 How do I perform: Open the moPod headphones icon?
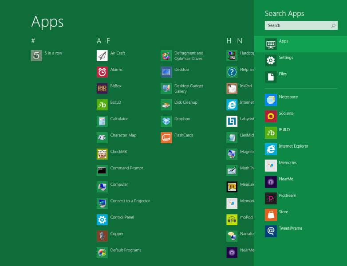click(x=232, y=219)
